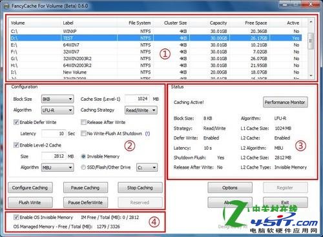The height and width of the screenshot is (237, 323).
Task: Click the volume list scroll up arrow
Action: [311, 22]
